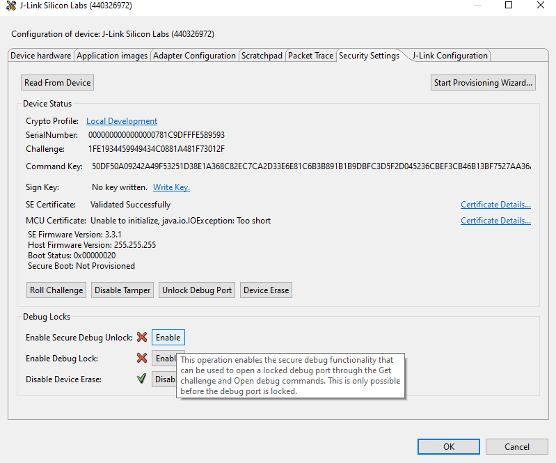The width and height of the screenshot is (556, 463).
Task: Click the 'Disable Device Erase:' label
Action: 63,379
